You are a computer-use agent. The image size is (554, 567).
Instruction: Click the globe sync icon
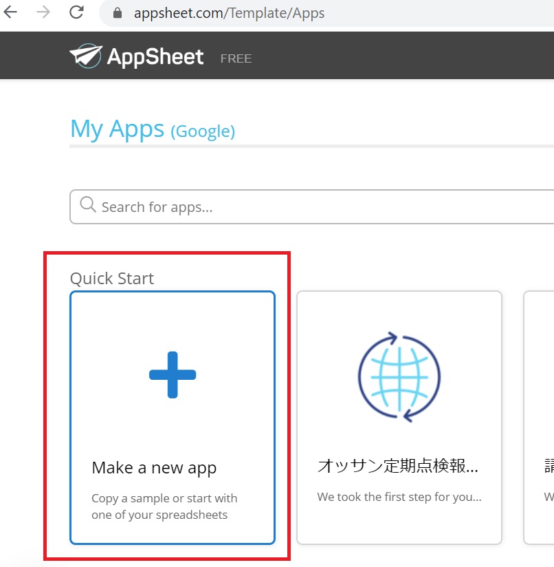399,377
